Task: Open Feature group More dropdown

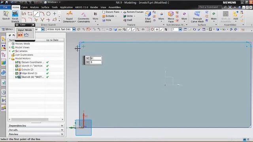Action: tap(161, 17)
